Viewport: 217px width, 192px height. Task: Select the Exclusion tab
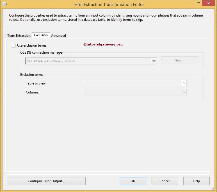pos(41,35)
